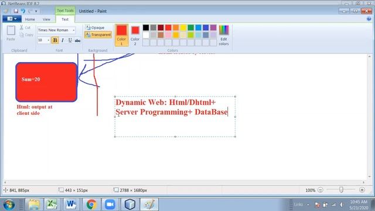Click the Paint taskbar icon
The width and height of the screenshot is (375, 211).
coord(149,205)
